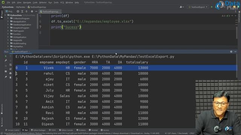This screenshot has height=135, width=241.
Task: Open the Bookmarks vertical tab on left edge
Action: coord(2,109)
